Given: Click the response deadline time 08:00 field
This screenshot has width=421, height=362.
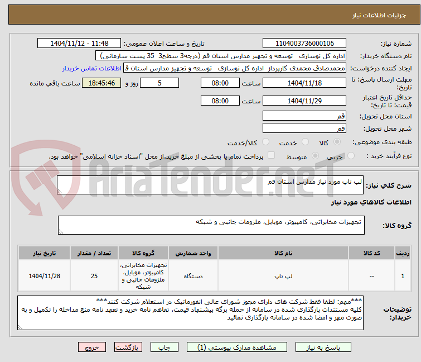Looking at the screenshot, I should (220, 83).
